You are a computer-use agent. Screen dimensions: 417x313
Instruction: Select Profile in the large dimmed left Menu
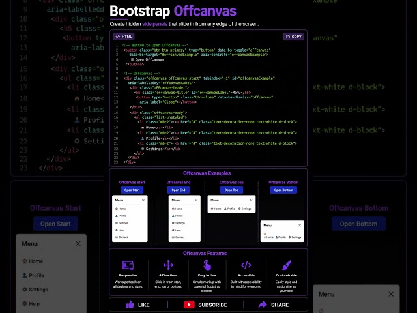pos(33,275)
